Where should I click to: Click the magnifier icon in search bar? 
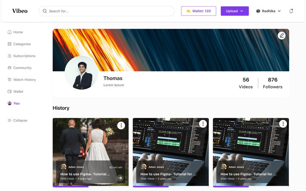point(45,11)
